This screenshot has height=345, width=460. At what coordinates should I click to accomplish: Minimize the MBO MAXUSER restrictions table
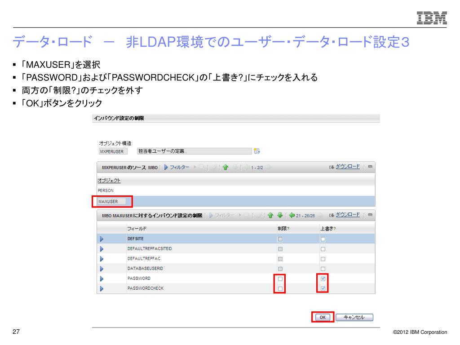(x=370, y=215)
